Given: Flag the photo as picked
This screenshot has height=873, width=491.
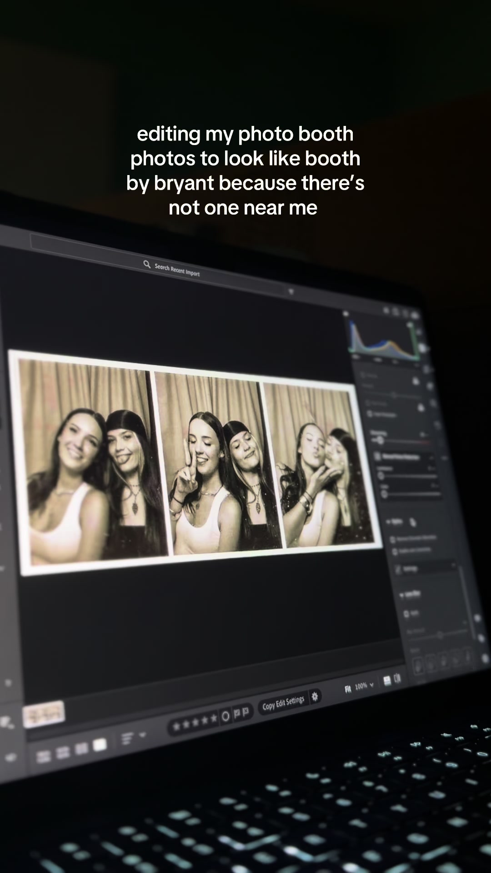Looking at the screenshot, I should pos(237,714).
